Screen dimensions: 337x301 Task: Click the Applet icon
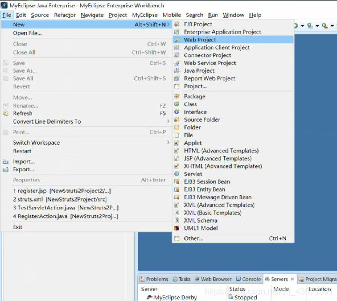177,143
